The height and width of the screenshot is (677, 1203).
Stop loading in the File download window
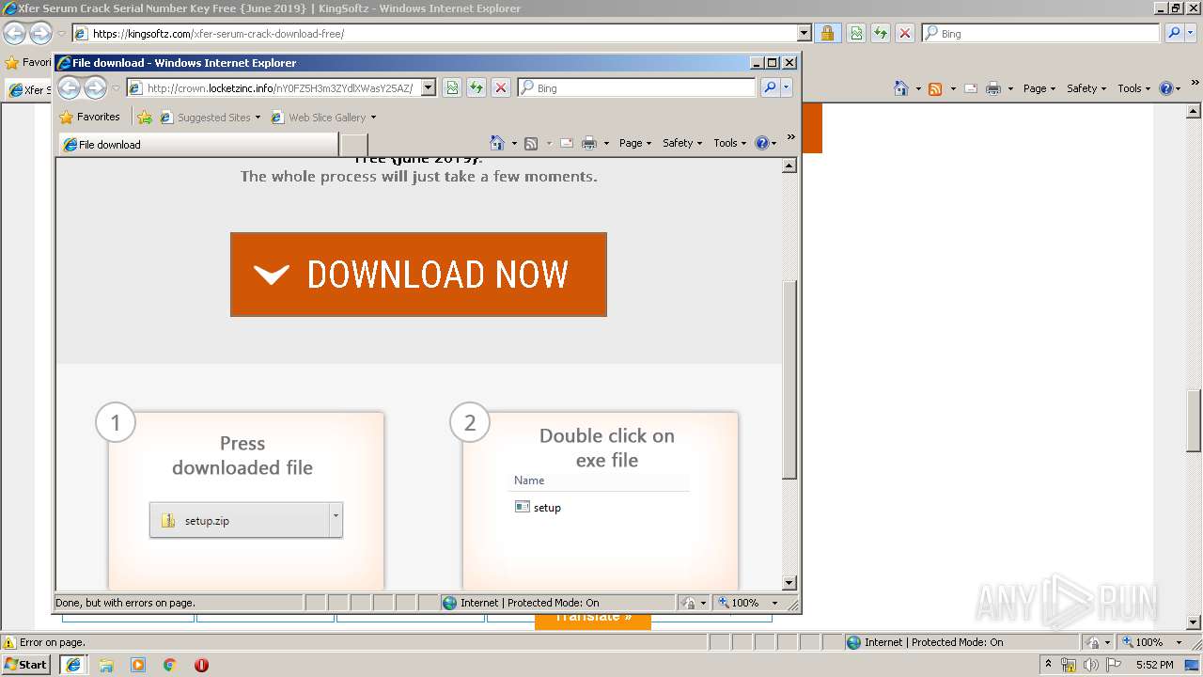pyautogui.click(x=501, y=87)
